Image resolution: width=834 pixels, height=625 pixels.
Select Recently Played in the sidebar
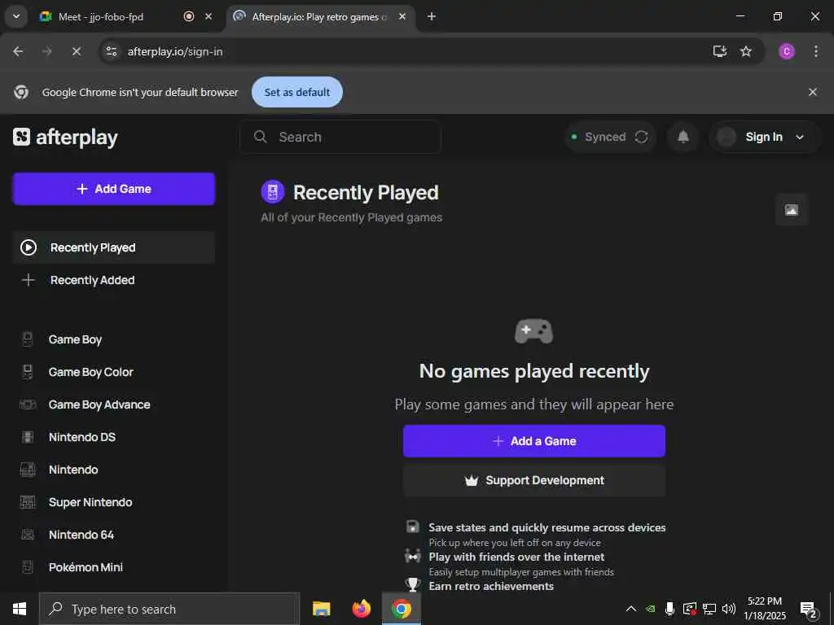tap(114, 247)
